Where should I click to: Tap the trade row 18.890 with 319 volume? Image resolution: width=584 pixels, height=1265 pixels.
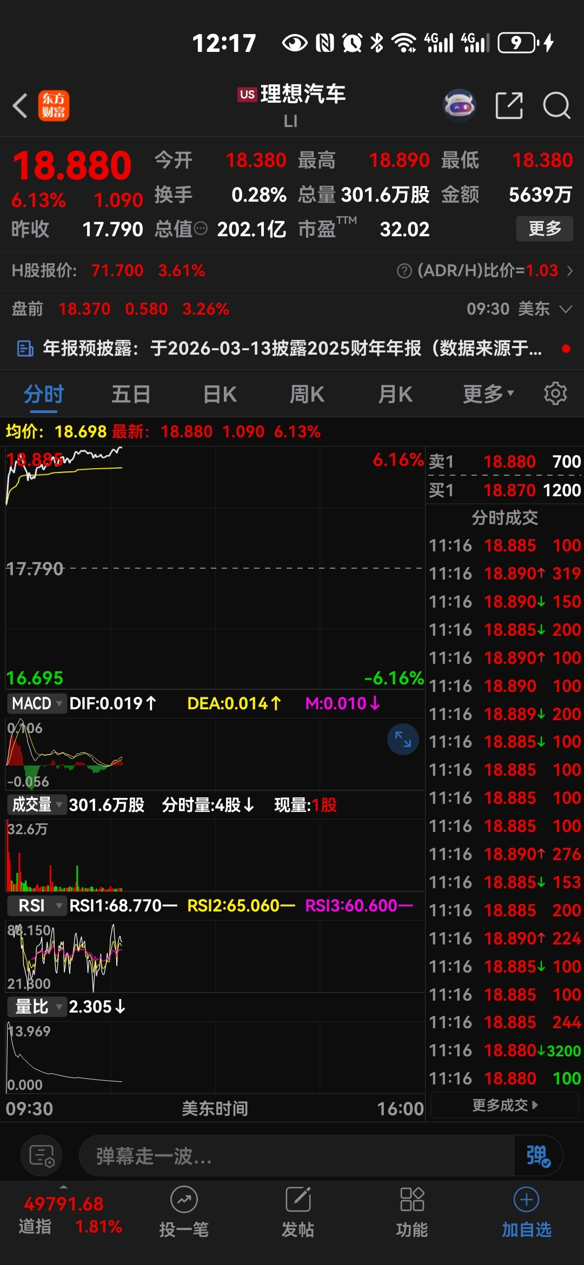pyautogui.click(x=505, y=574)
